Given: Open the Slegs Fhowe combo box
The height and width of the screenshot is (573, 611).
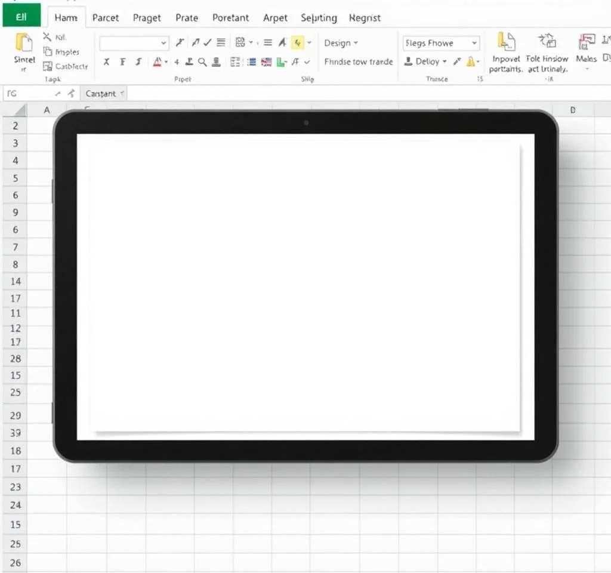Looking at the screenshot, I should click(441, 43).
